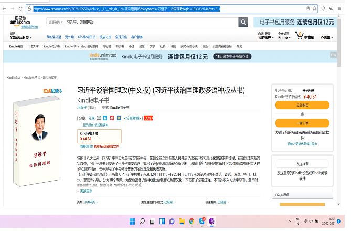Image resolution: width=351 pixels, height=231 pixels.
Task: Click the 免费Kindle阅读软件 link
Action: 106,146
